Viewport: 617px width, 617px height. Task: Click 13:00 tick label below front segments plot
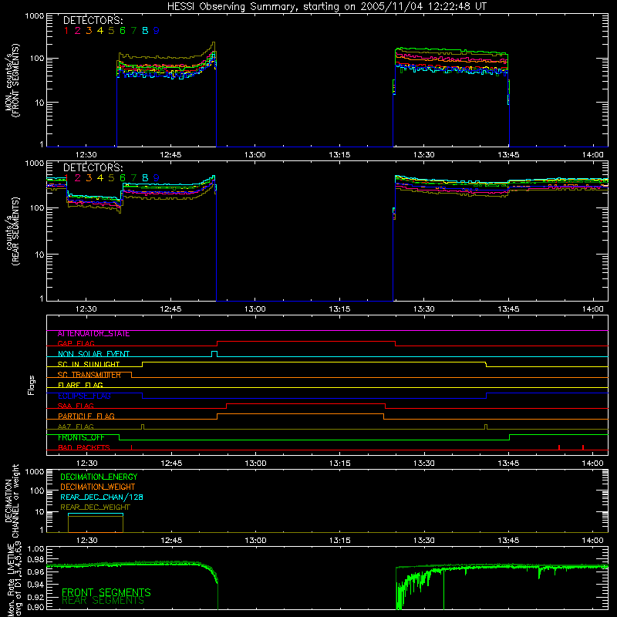click(255, 155)
